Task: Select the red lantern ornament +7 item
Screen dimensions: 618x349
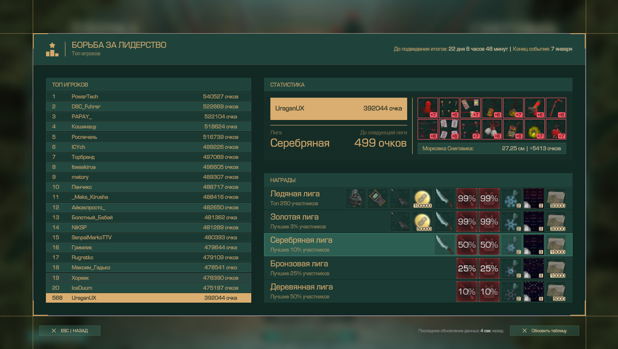Action: pos(428,108)
